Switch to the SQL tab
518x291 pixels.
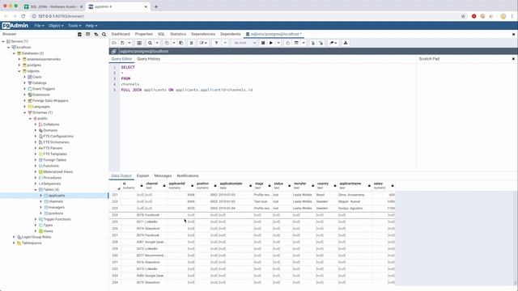tap(161, 34)
